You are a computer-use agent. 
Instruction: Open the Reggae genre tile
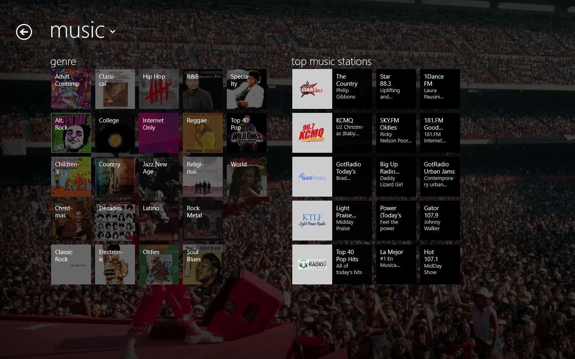point(203,133)
